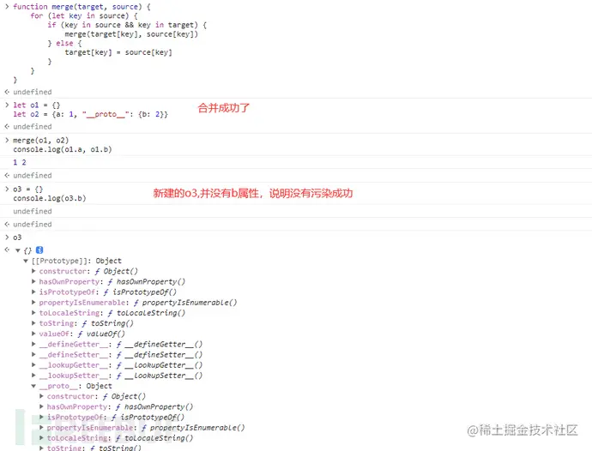This screenshot has height=451, width=592.
Task: Click the 'o3 = {}' console input
Action: tap(28, 189)
